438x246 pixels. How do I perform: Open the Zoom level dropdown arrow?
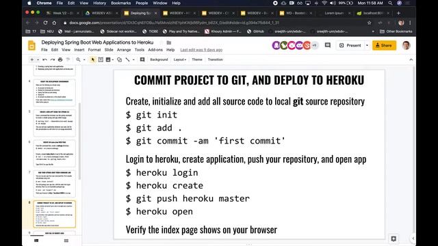click(84, 59)
